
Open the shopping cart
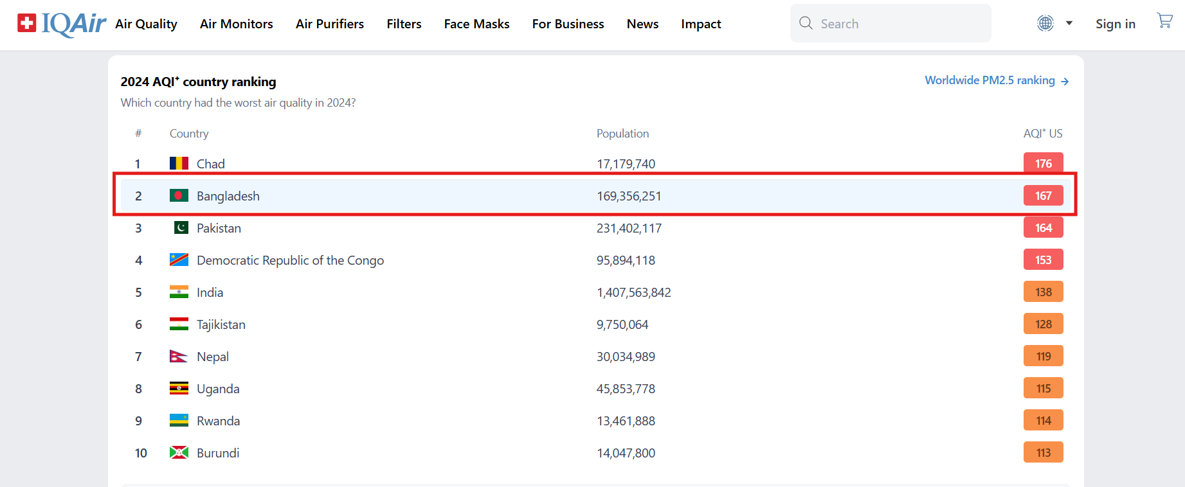click(1164, 21)
